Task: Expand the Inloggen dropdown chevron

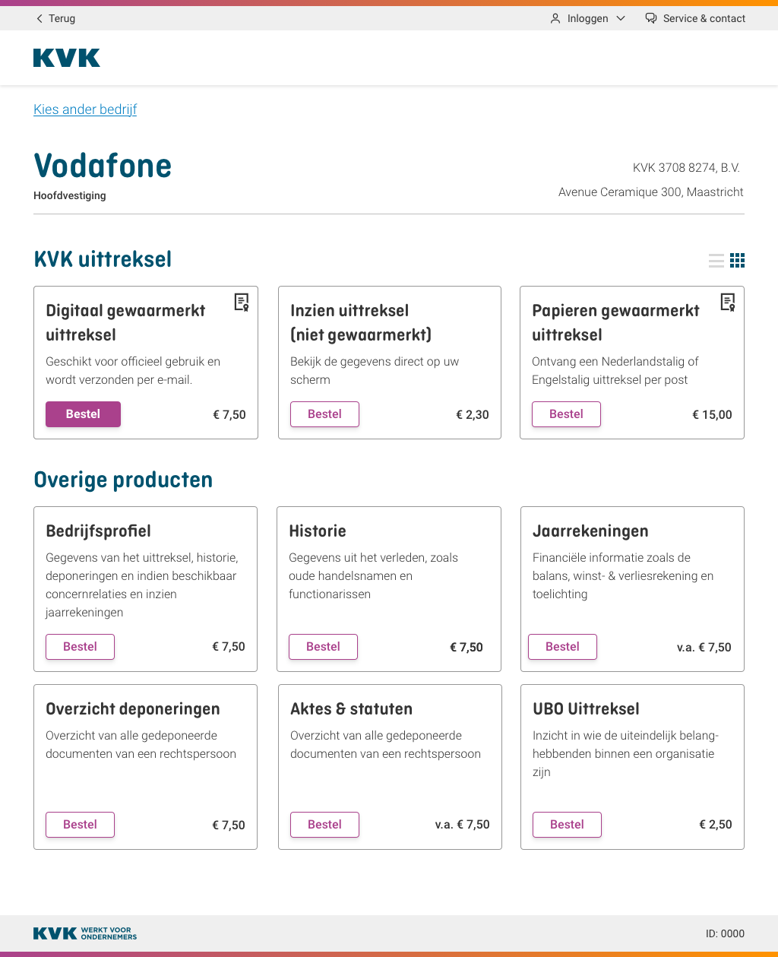Action: (621, 18)
